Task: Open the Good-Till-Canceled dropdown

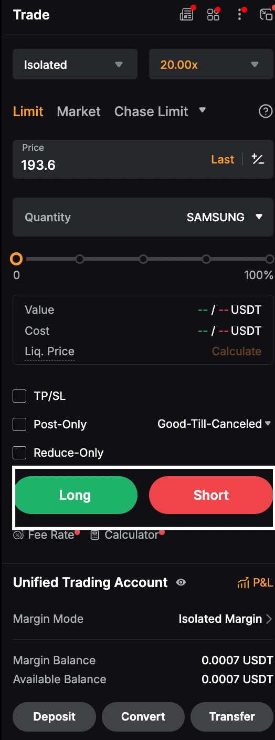Action: click(214, 424)
